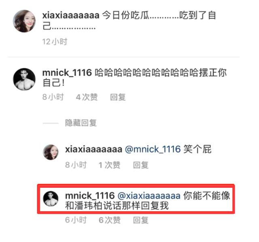
Task: View the 4次赞 likes list
Action: click(x=87, y=97)
